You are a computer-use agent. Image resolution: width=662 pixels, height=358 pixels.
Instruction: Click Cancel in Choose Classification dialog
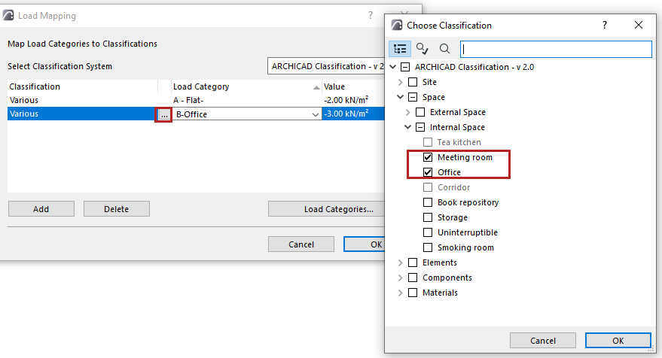[543, 341]
